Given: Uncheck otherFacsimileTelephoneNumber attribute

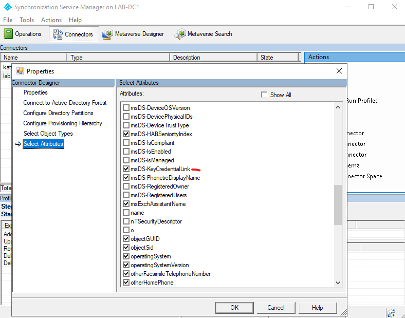Looking at the screenshot, I should (126, 274).
